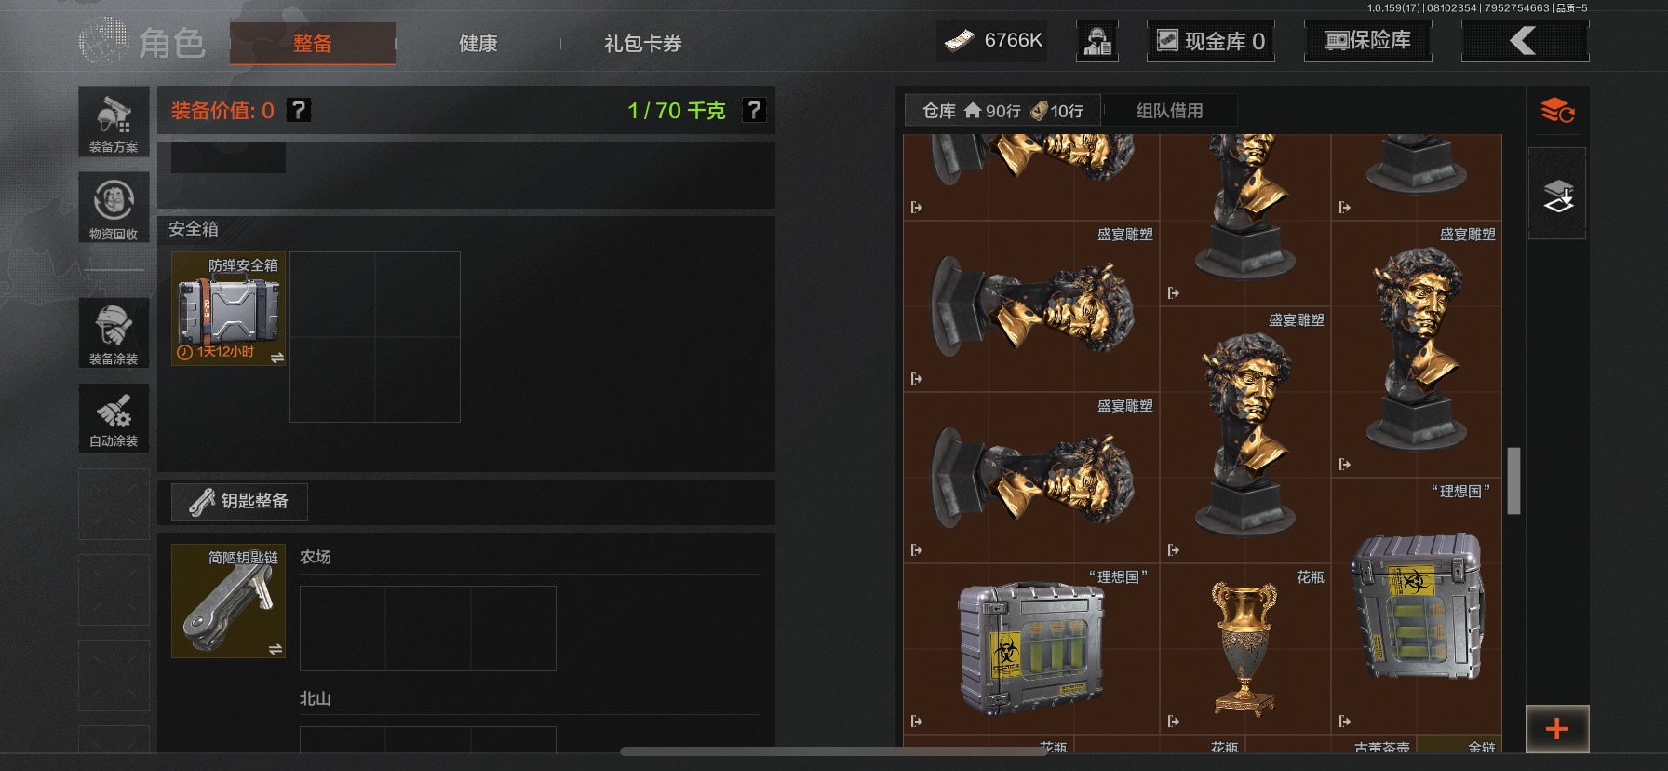
Task: Click the orange plus expand button
Action: [1557, 729]
